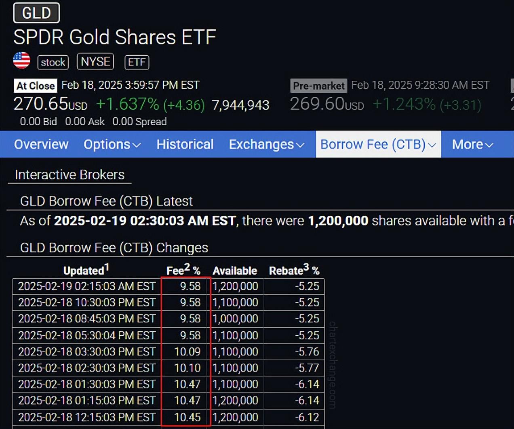Click the US flag icon
Screen dimensions: 514x429
click(22, 61)
